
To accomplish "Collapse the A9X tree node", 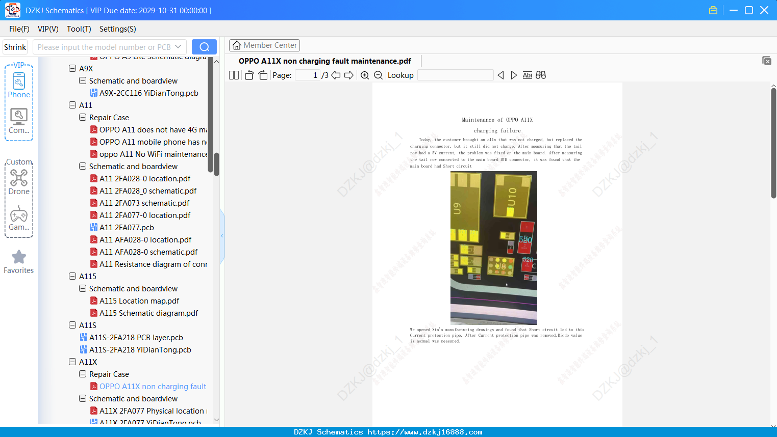I will coord(72,68).
